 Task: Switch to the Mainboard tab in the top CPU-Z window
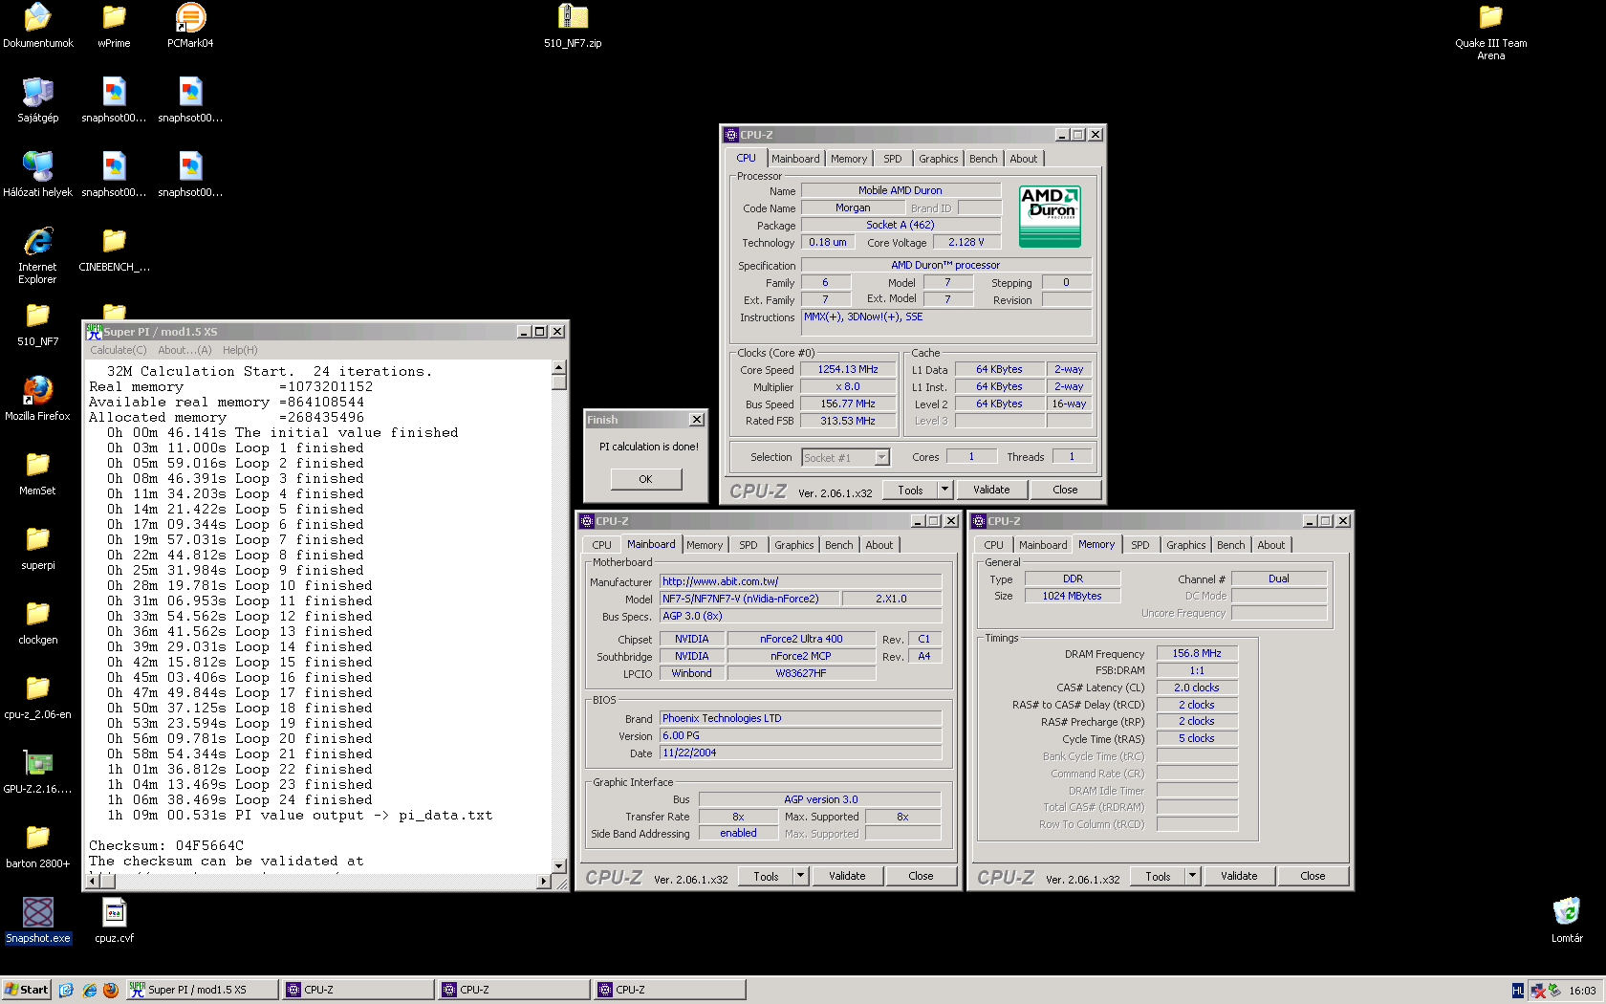pos(795,159)
